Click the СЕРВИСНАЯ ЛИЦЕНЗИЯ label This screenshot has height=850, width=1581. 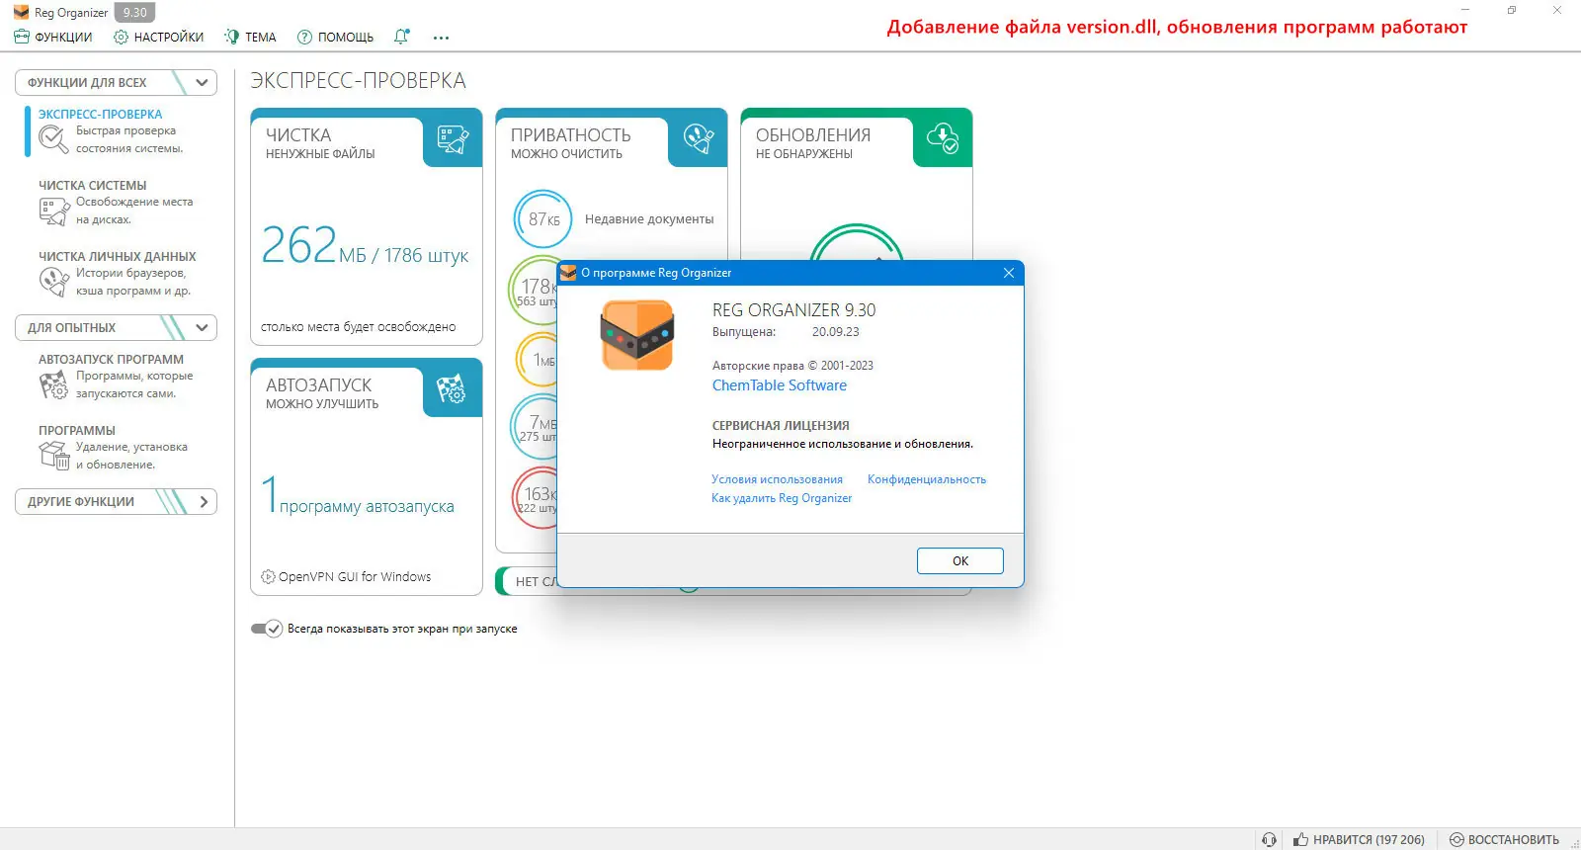click(x=781, y=426)
